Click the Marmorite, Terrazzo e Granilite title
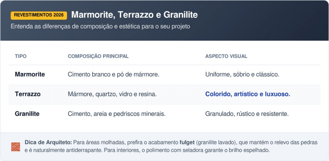 click(134, 15)
